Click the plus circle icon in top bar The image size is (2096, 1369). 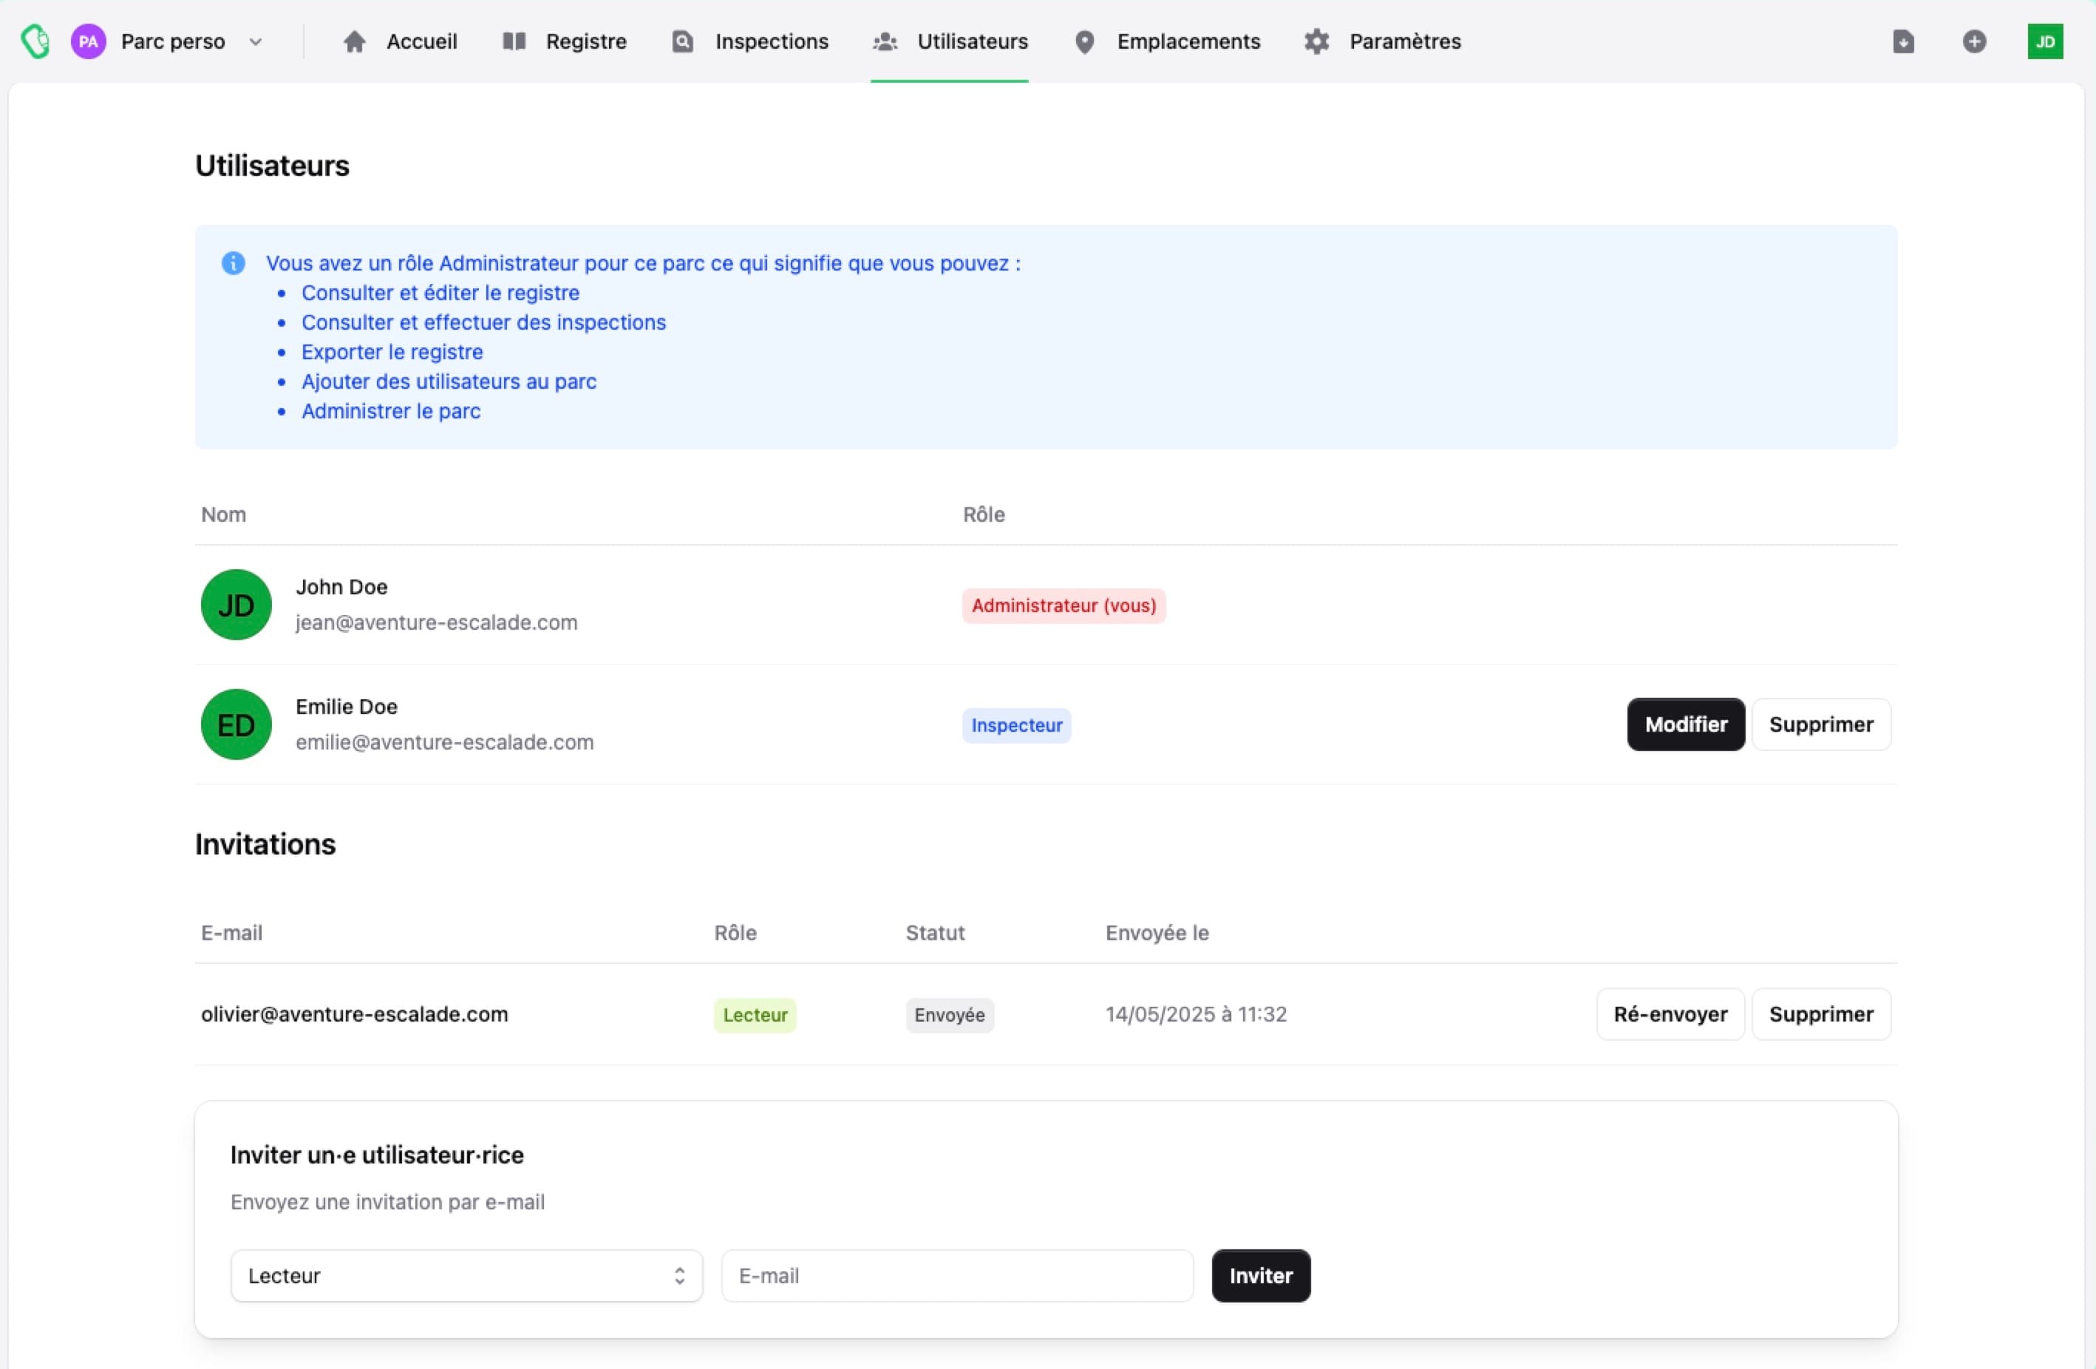(1973, 41)
